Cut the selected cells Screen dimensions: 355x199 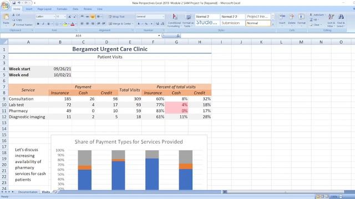[x=16, y=15]
